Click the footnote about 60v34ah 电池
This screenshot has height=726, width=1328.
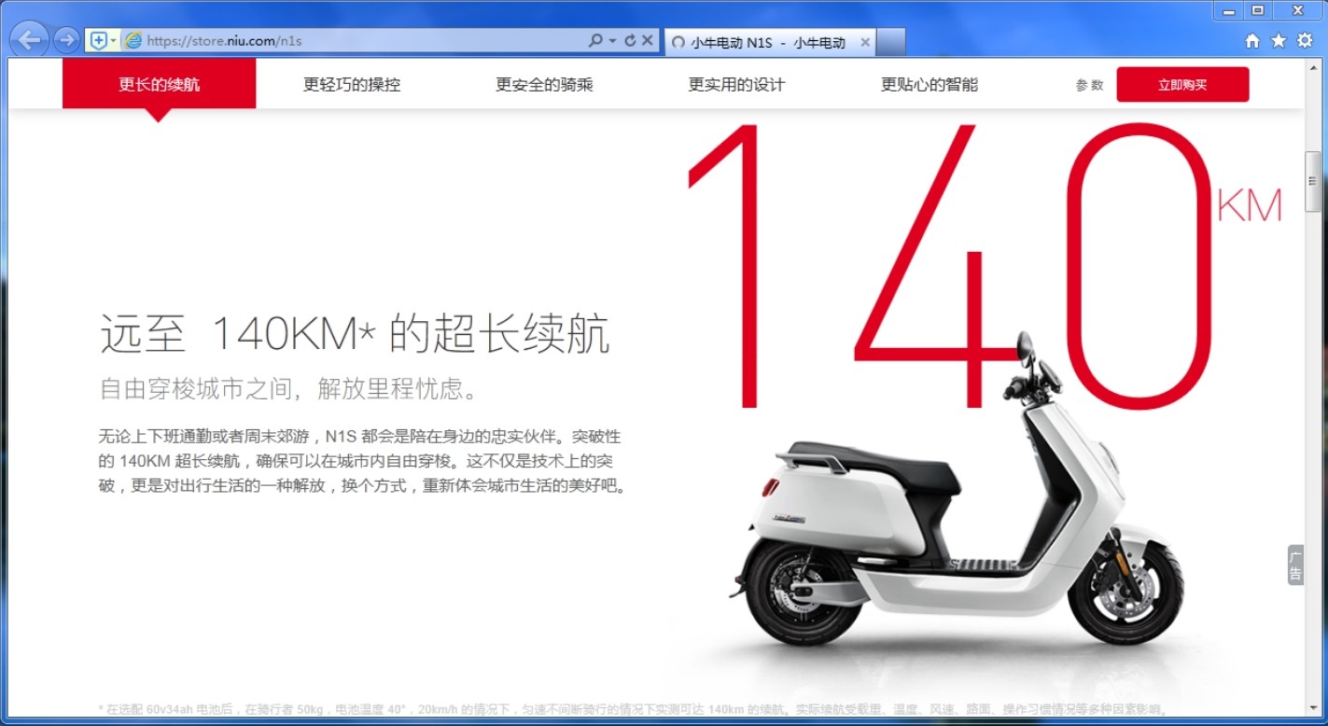coord(634,708)
